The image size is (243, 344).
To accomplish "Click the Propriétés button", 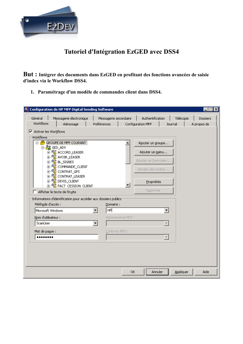I will pyautogui.click(x=154, y=182).
